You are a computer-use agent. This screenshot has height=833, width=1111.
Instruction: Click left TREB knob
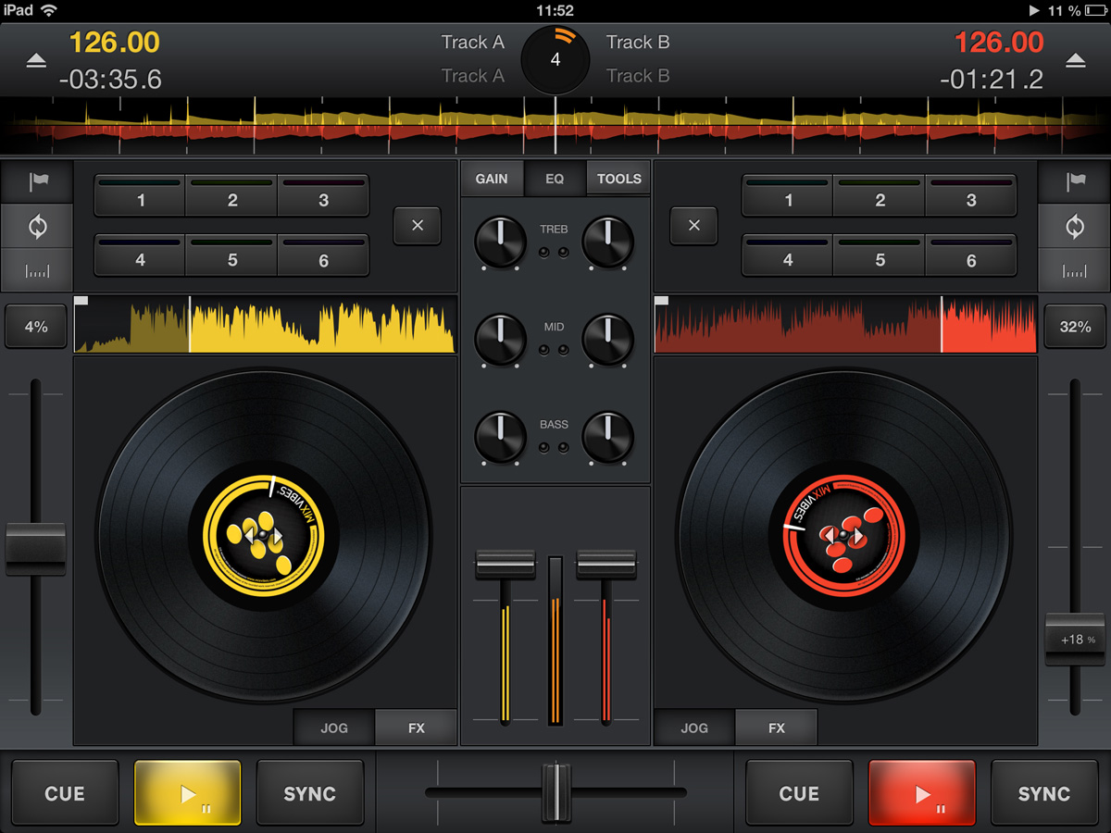(500, 242)
